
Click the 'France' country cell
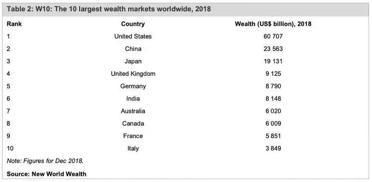(x=133, y=136)
